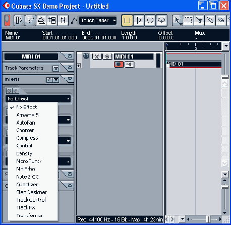The height and width of the screenshot is (225, 231).
Task: Open the fourth insert slot dropdown arrow
Action: point(68,162)
